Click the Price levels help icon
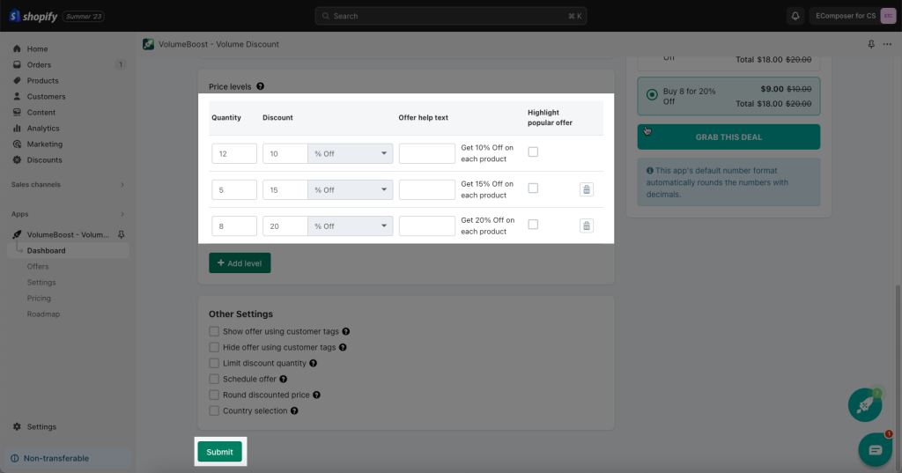This screenshot has height=473, width=902. (260, 86)
